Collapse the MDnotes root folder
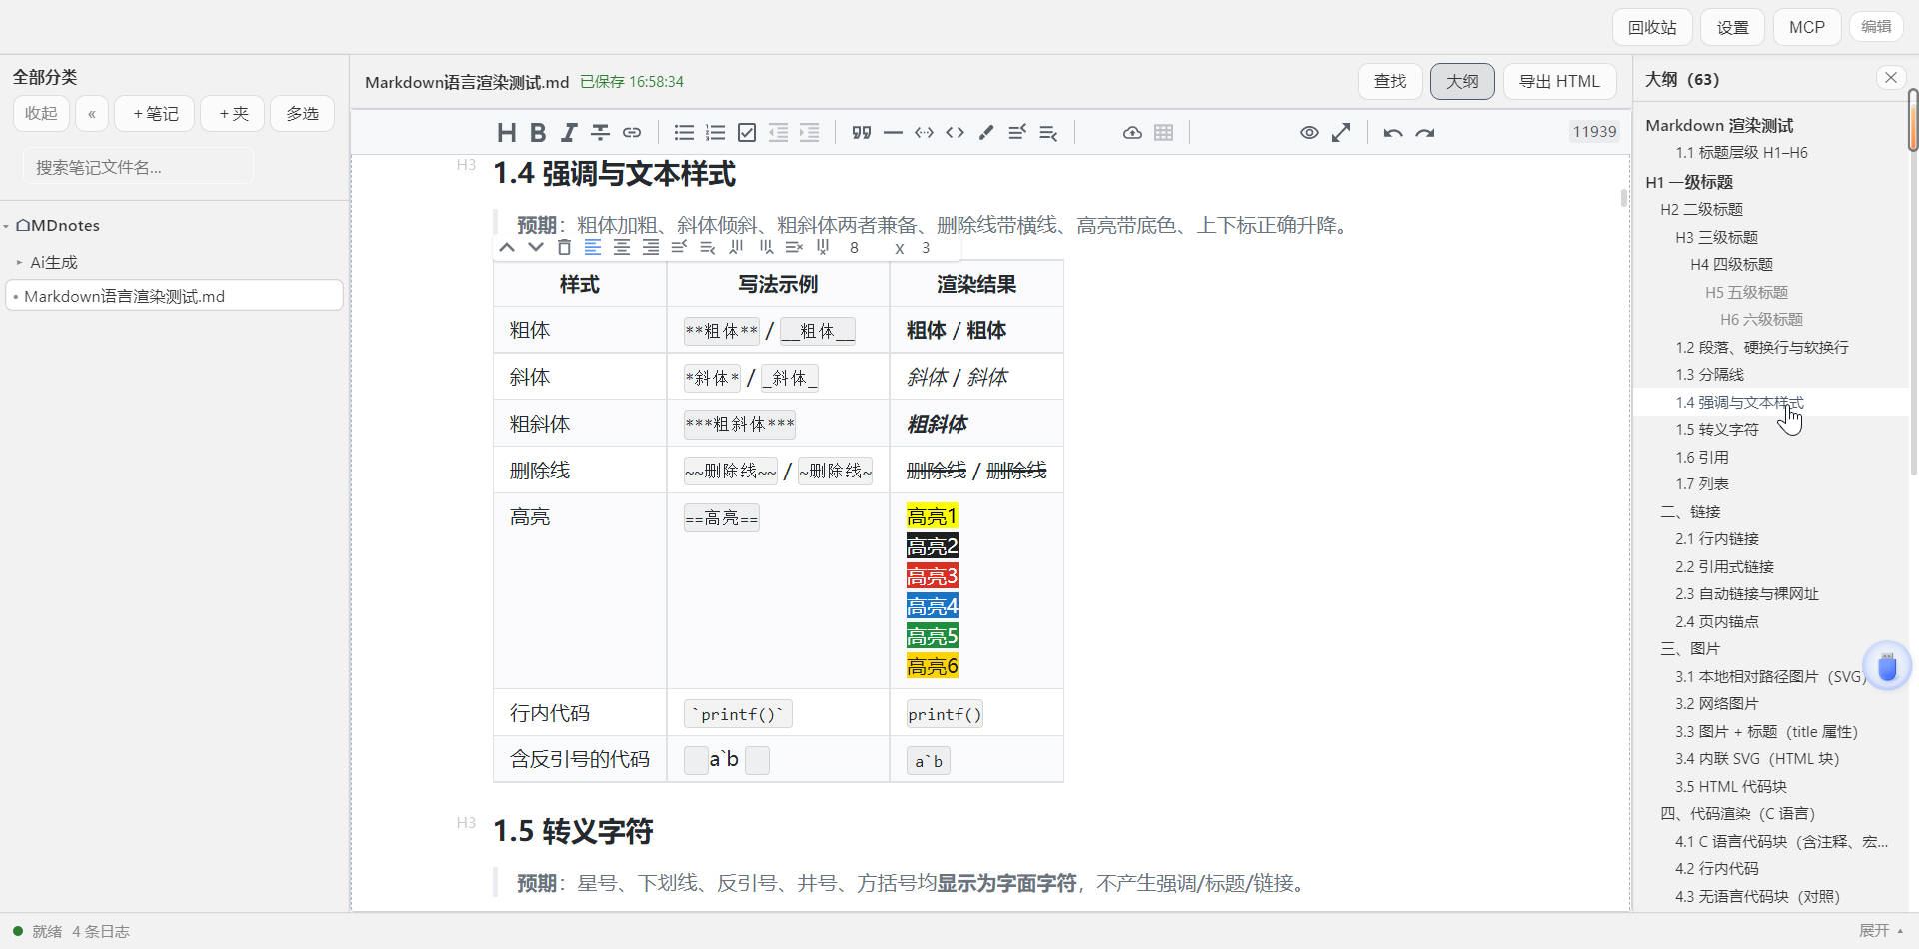1919x949 pixels. pos(6,226)
